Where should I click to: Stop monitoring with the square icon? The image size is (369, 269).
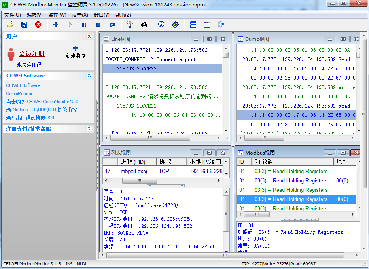pyautogui.click(x=98, y=25)
